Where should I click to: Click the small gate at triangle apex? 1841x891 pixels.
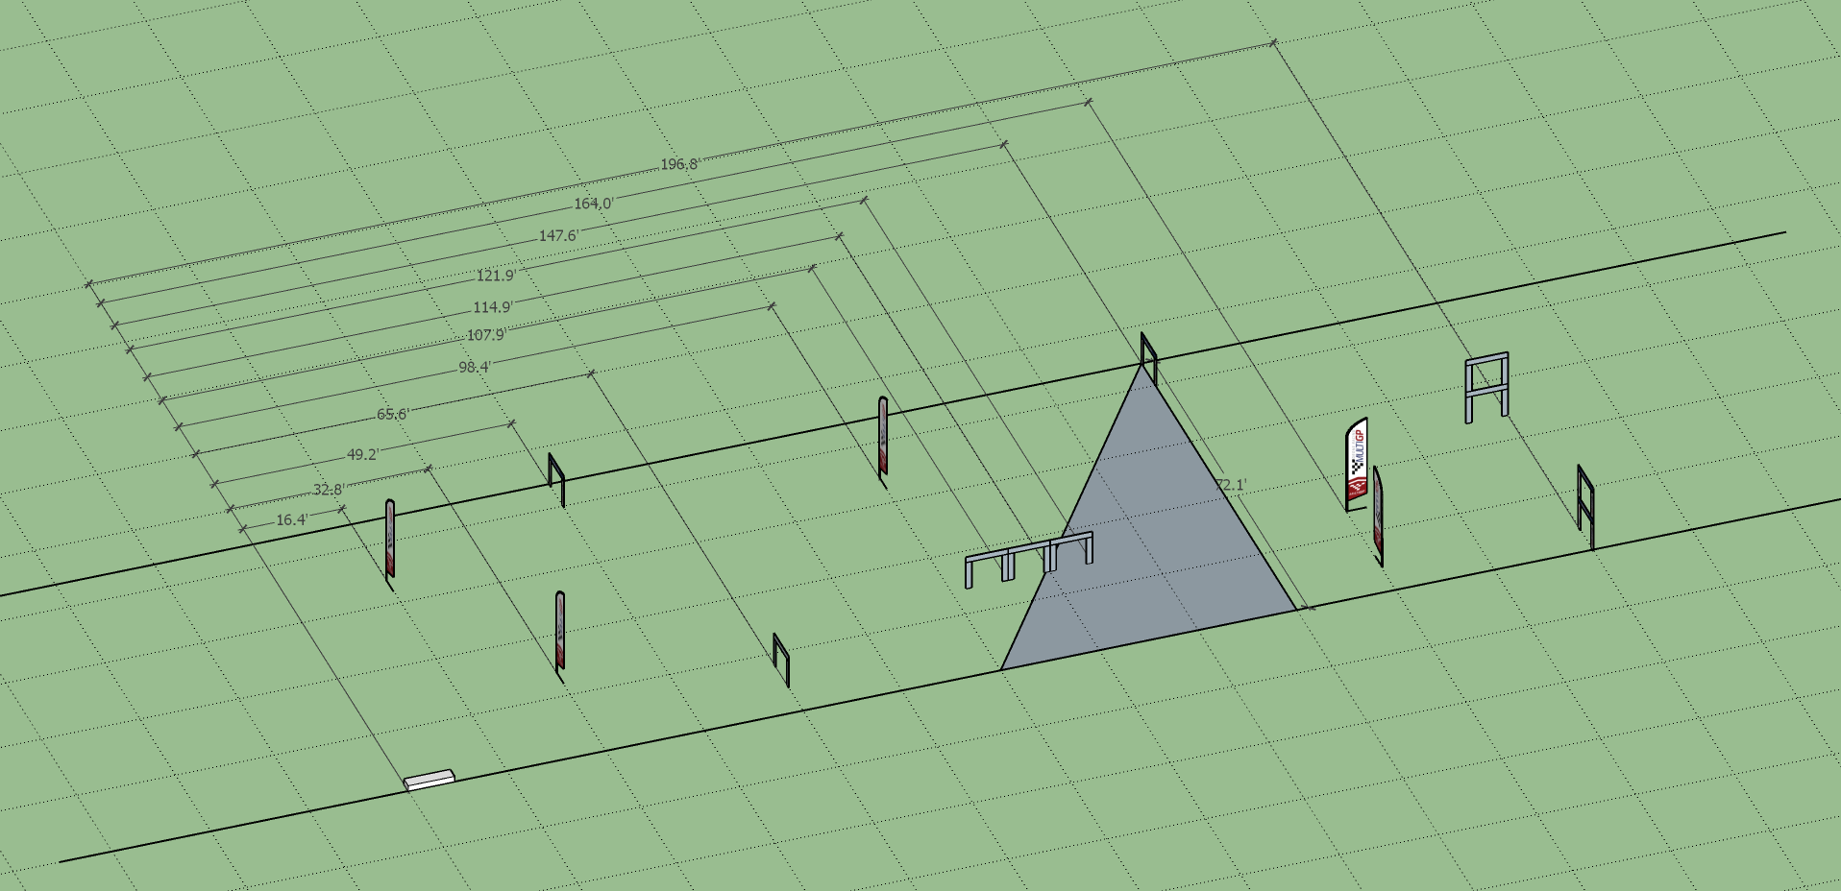click(1149, 358)
